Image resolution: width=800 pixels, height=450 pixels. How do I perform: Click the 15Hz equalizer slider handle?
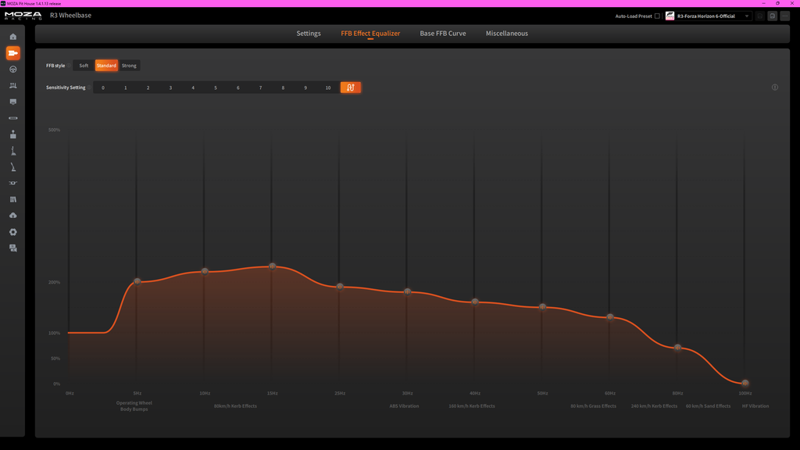273,266
